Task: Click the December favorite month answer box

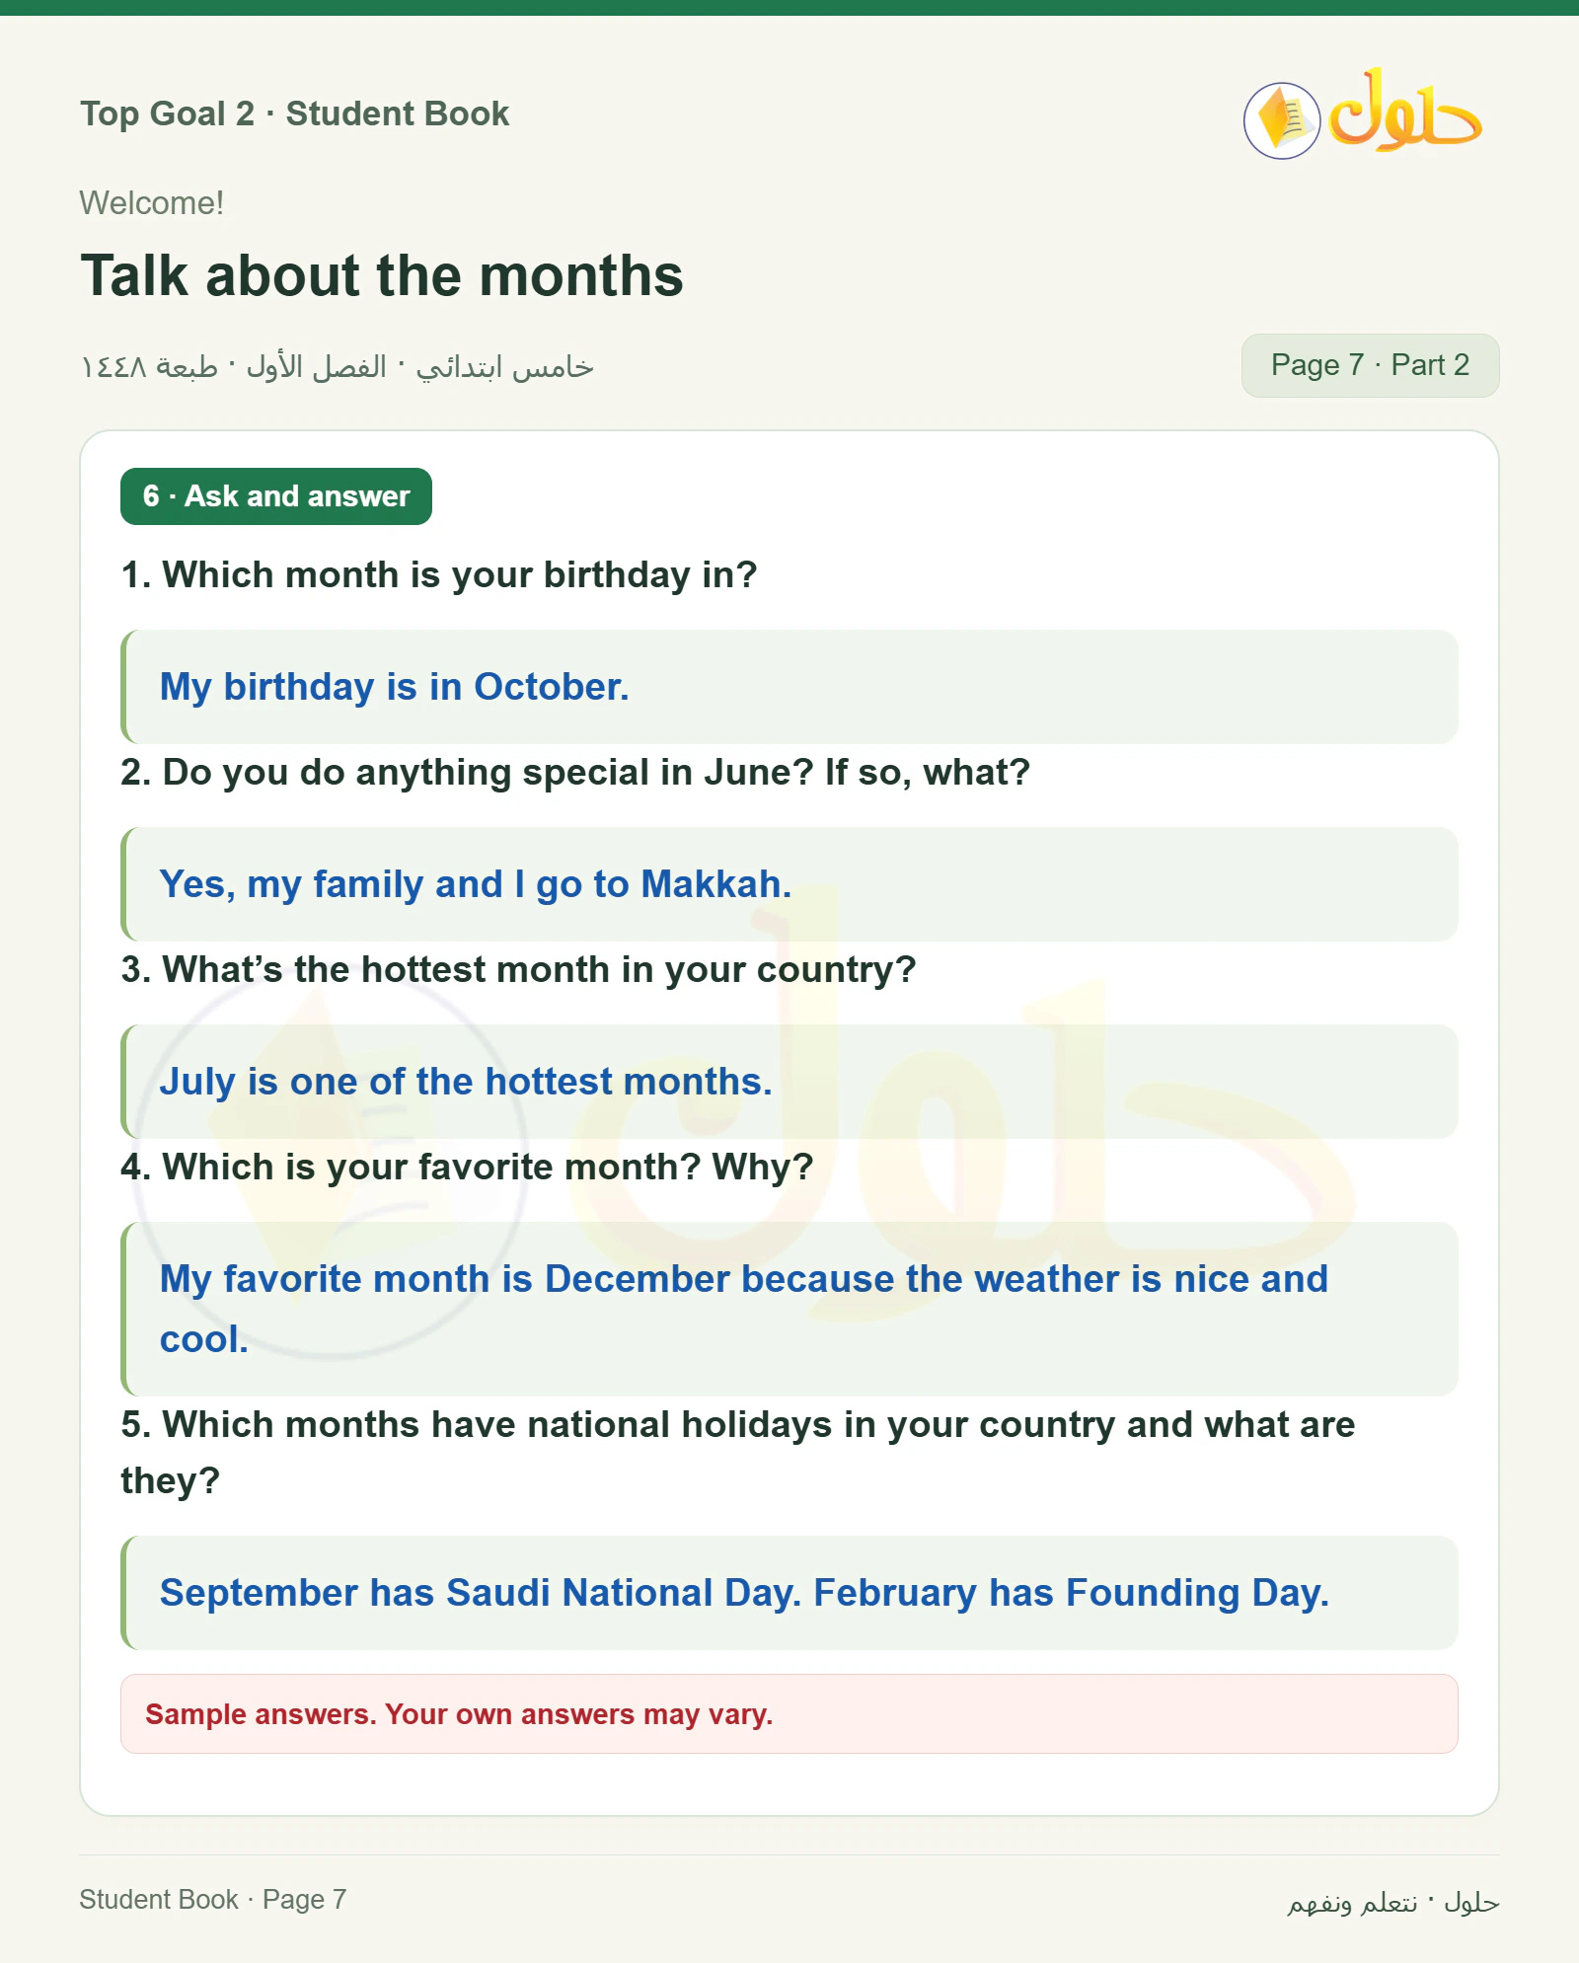Action: point(789,1309)
